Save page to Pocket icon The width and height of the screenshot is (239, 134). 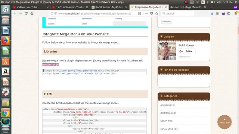point(152,13)
